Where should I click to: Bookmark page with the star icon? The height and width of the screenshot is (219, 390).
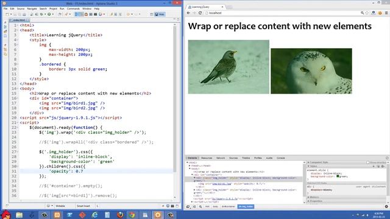point(367,13)
